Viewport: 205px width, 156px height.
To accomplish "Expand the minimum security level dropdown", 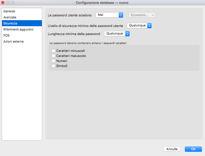I will click(139, 26).
